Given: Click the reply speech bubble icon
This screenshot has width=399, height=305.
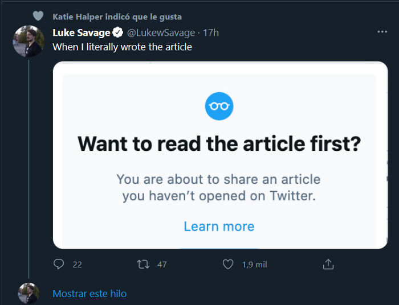Looking at the screenshot, I should pos(59,264).
